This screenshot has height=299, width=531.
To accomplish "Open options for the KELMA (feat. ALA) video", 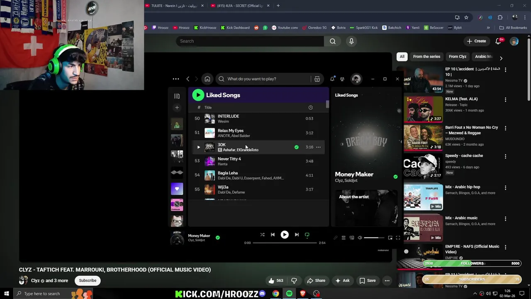I will point(505,100).
